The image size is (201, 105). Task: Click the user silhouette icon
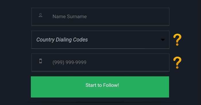coord(40,15)
